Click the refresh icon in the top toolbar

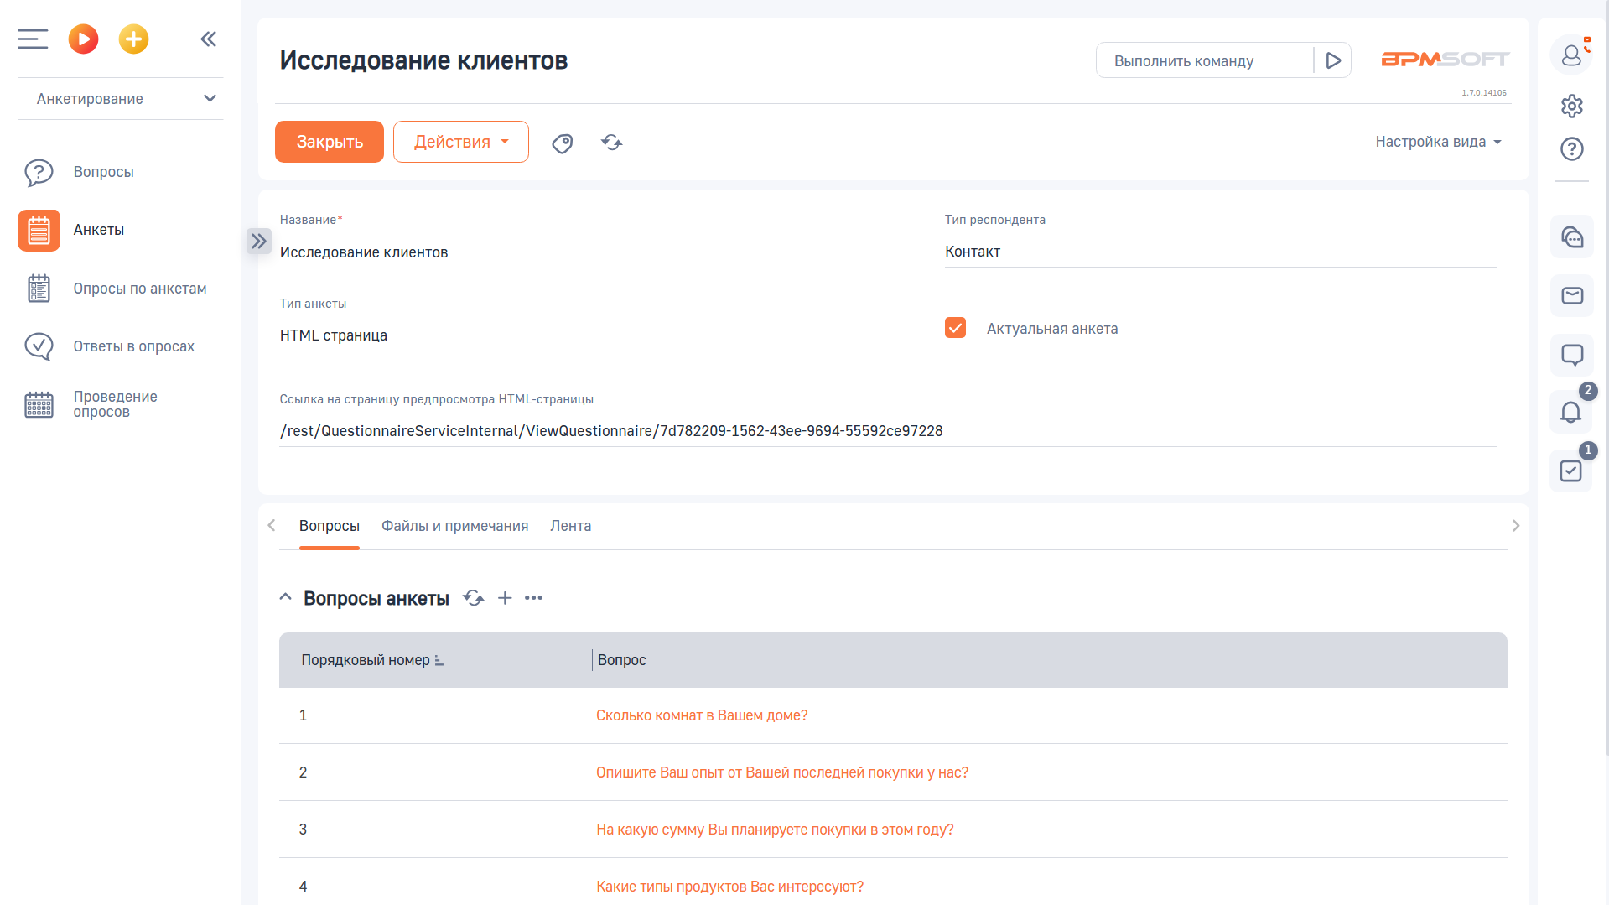612,143
